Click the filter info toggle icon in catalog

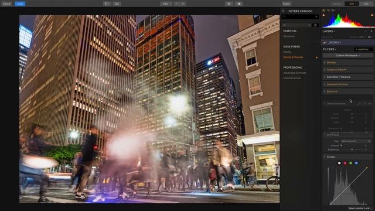click(x=315, y=25)
